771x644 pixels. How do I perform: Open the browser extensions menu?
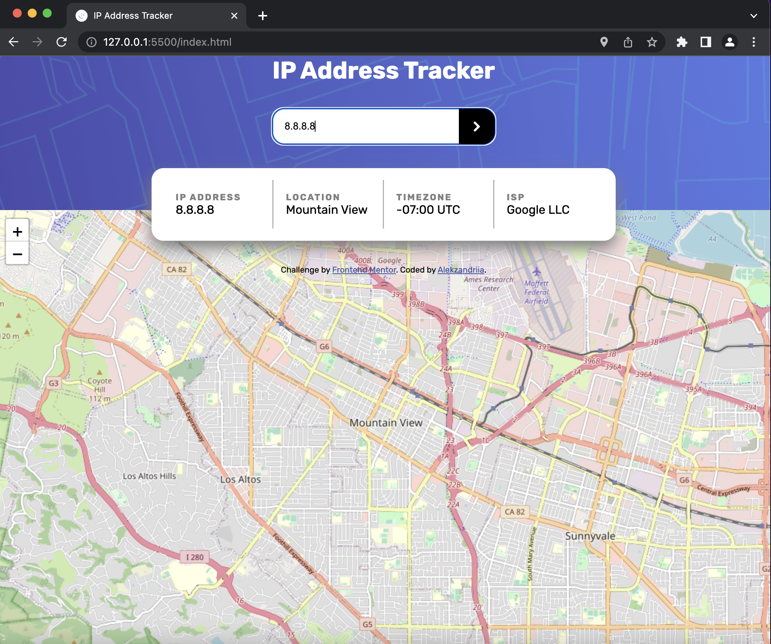coord(682,42)
